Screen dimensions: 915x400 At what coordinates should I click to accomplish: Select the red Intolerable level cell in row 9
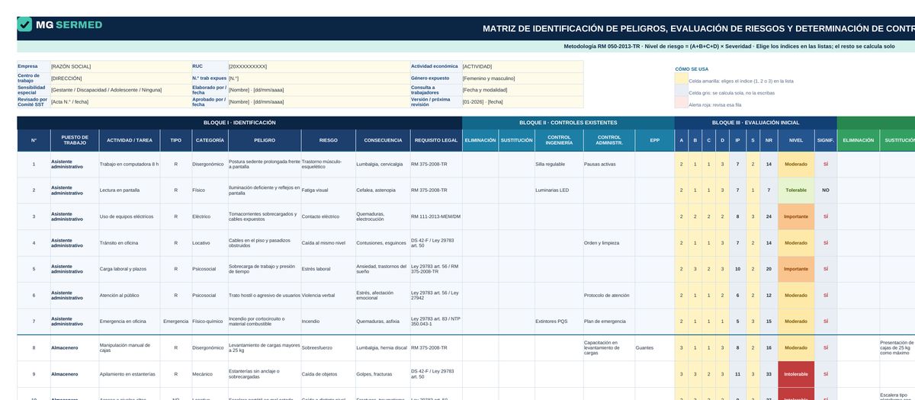[796, 374]
